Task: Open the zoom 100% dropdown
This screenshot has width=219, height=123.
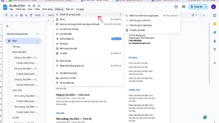Action: click(39, 15)
